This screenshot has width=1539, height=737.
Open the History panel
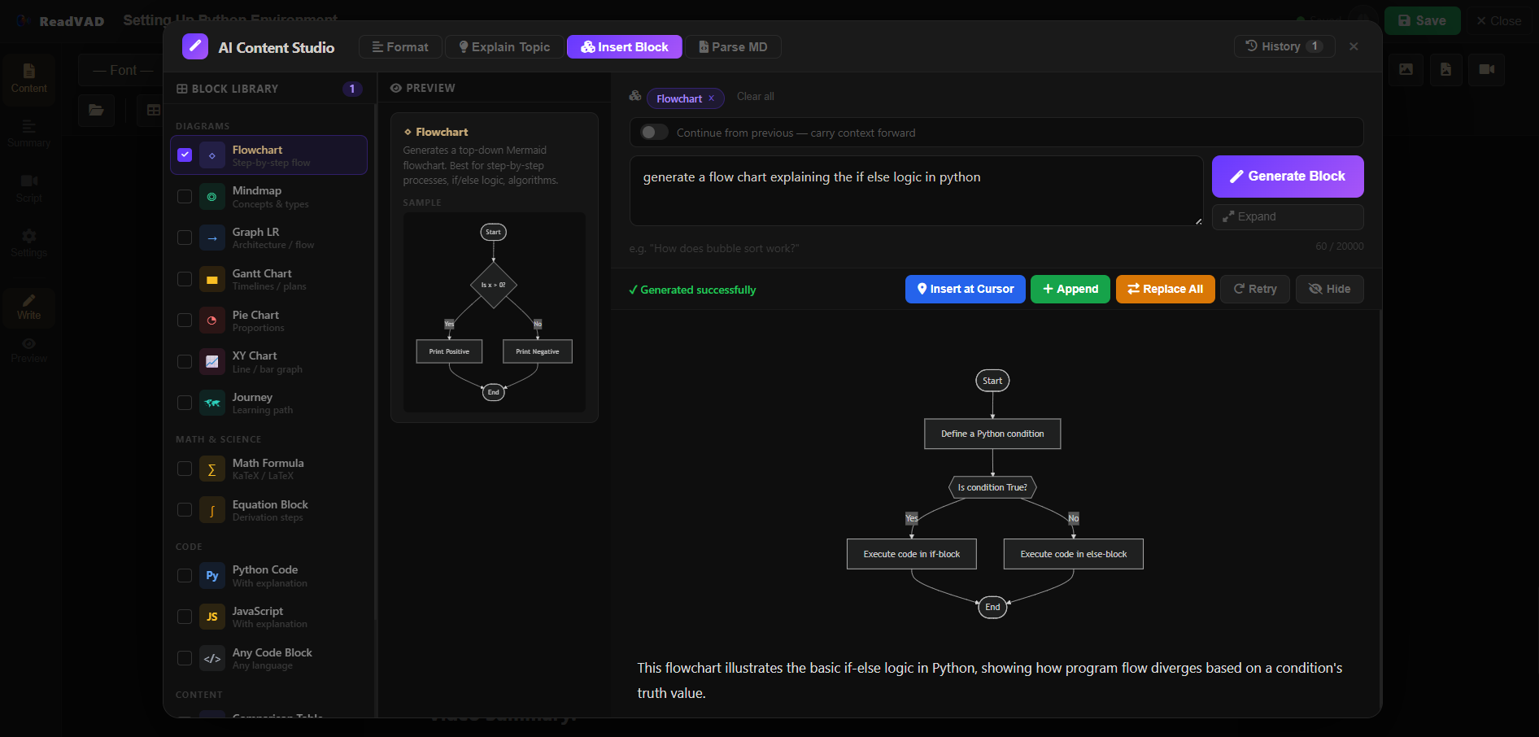pyautogui.click(x=1284, y=46)
